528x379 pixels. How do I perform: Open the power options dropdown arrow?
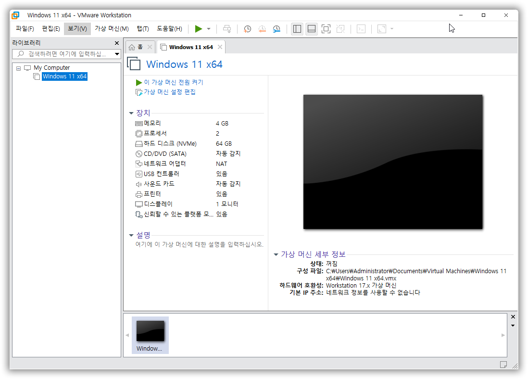[x=209, y=29]
